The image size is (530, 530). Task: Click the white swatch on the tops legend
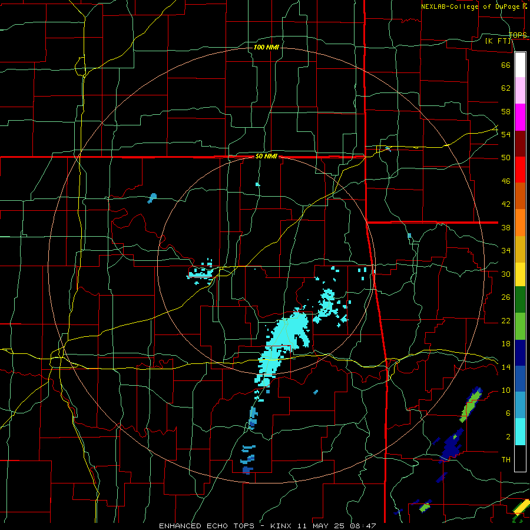point(520,65)
